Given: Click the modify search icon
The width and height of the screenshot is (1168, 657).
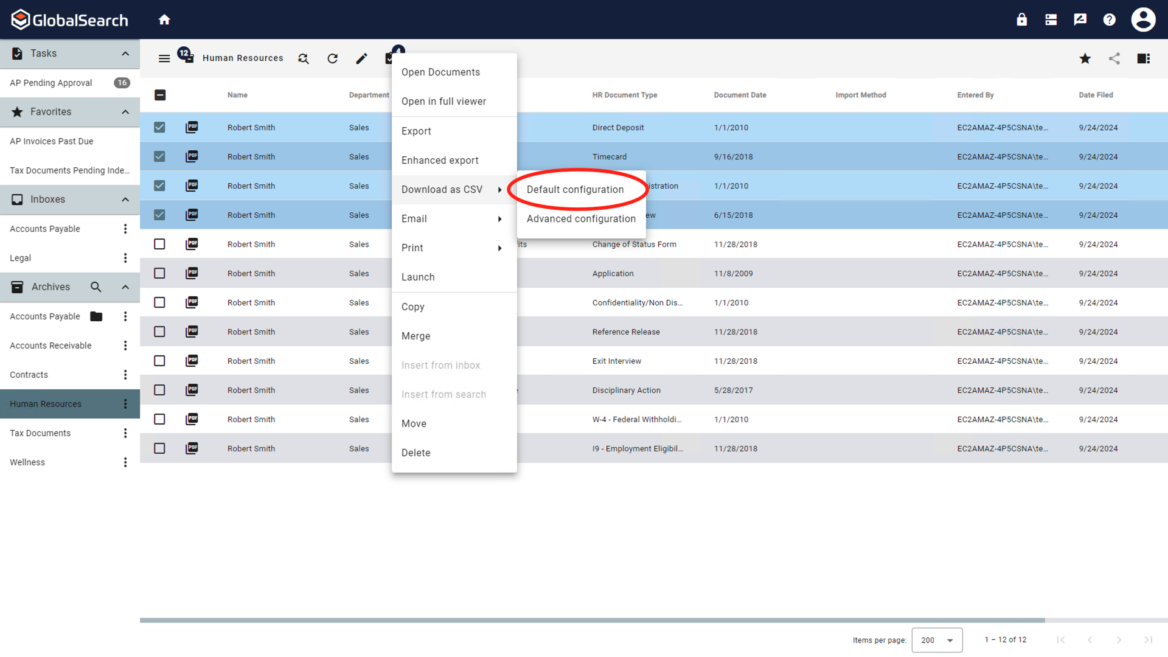Looking at the screenshot, I should pyautogui.click(x=303, y=58).
